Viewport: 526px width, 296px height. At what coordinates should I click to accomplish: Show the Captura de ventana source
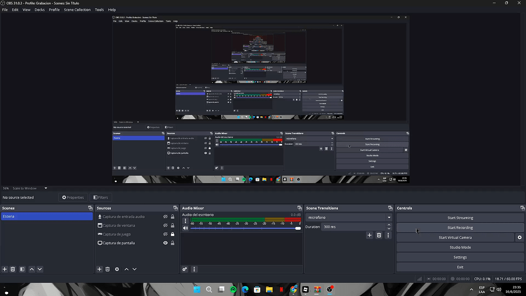165,226
